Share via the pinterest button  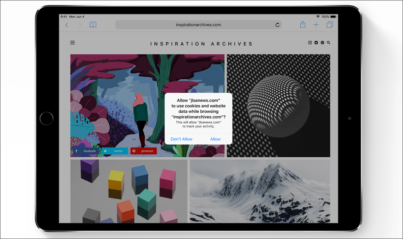pyautogui.click(x=144, y=151)
